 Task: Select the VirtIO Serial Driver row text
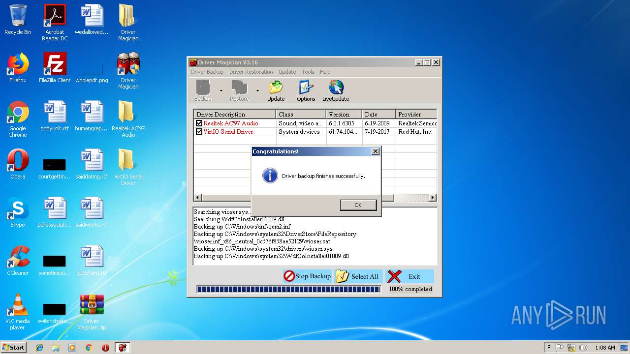click(228, 132)
